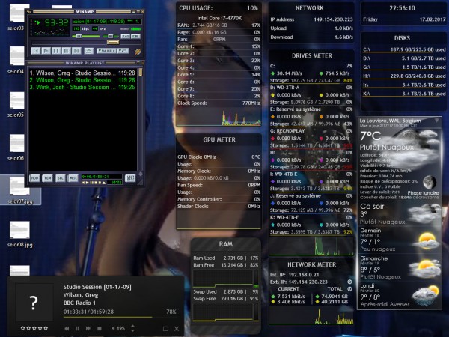Click the Winamp seek bar handle
Viewport: 449px width, 337px height.
(113, 42)
